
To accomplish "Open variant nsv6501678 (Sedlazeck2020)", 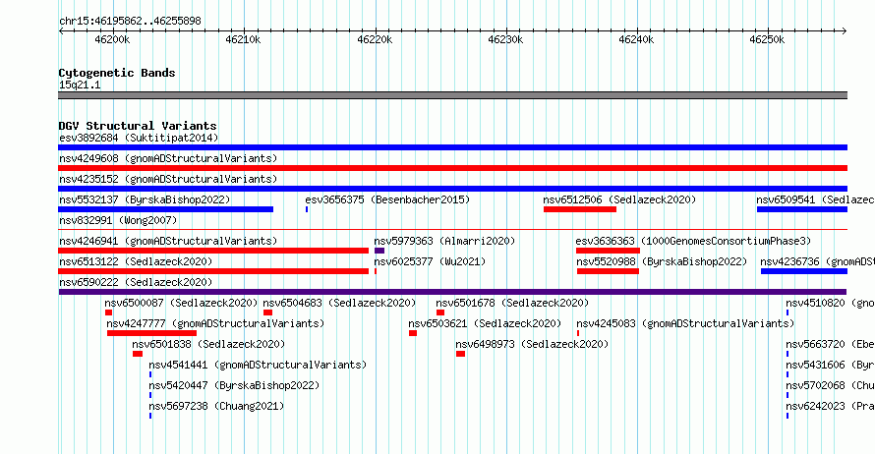I will (x=512, y=303).
